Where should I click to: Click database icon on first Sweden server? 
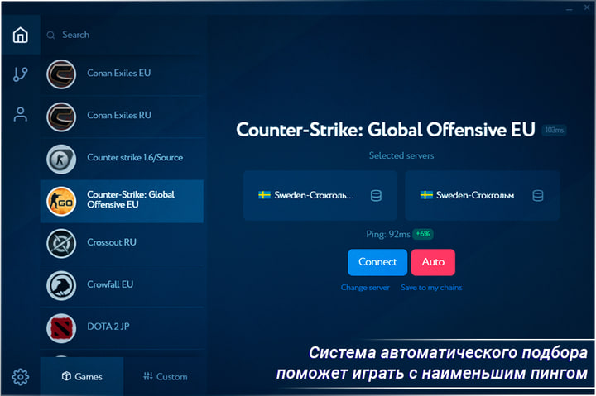[x=376, y=196]
